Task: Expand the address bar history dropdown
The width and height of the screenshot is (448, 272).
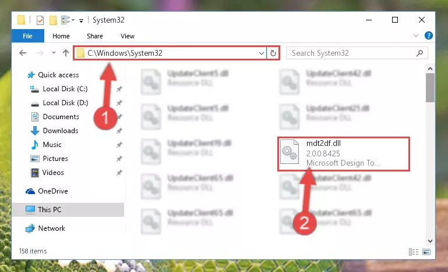Action: click(261, 53)
